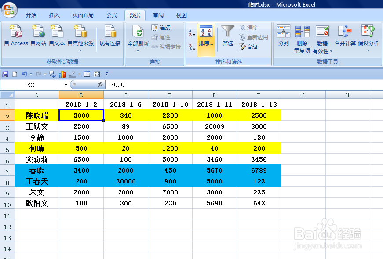Import data from text (自文本)
Image resolution: width=383 pixels, height=259 pixels.
(57, 35)
